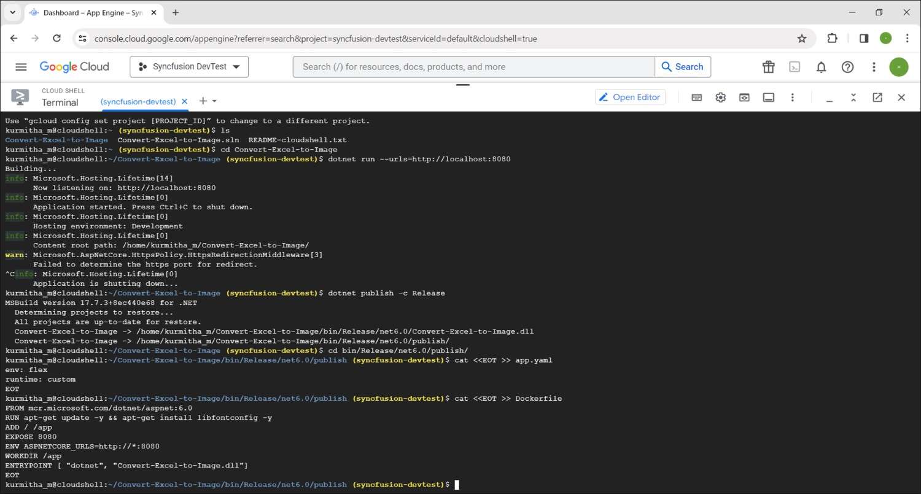Image resolution: width=921 pixels, height=494 pixels.
Task: Open Cloud Shell more options menu
Action: tap(793, 98)
